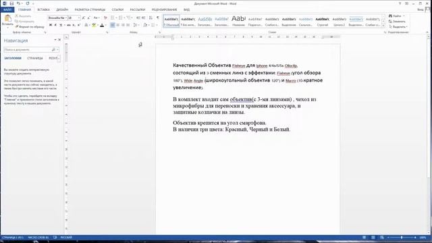Click the Redo icon in title bar
This screenshot has height=243, width=432.
click(x=28, y=3)
